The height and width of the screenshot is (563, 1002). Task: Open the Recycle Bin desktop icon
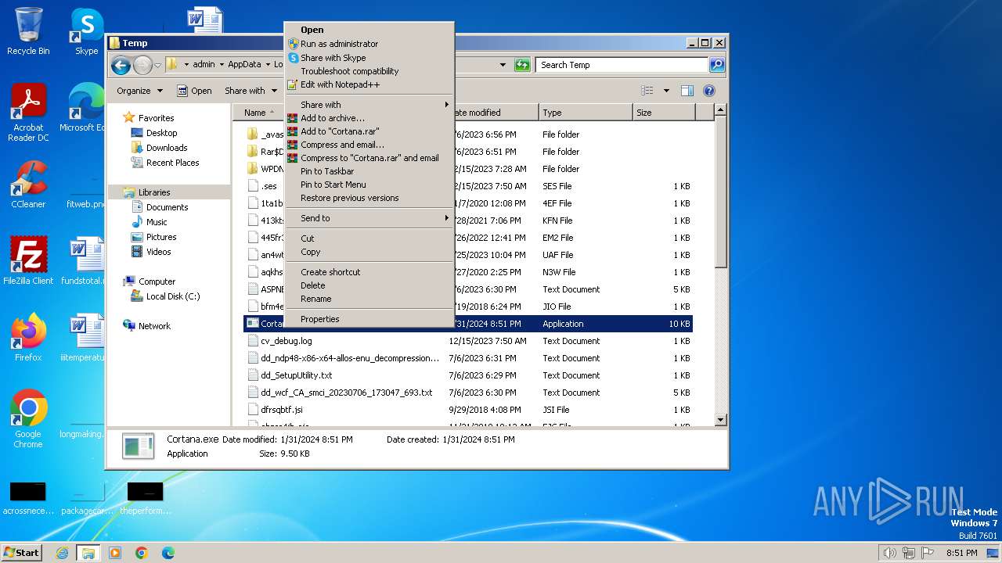point(28,31)
